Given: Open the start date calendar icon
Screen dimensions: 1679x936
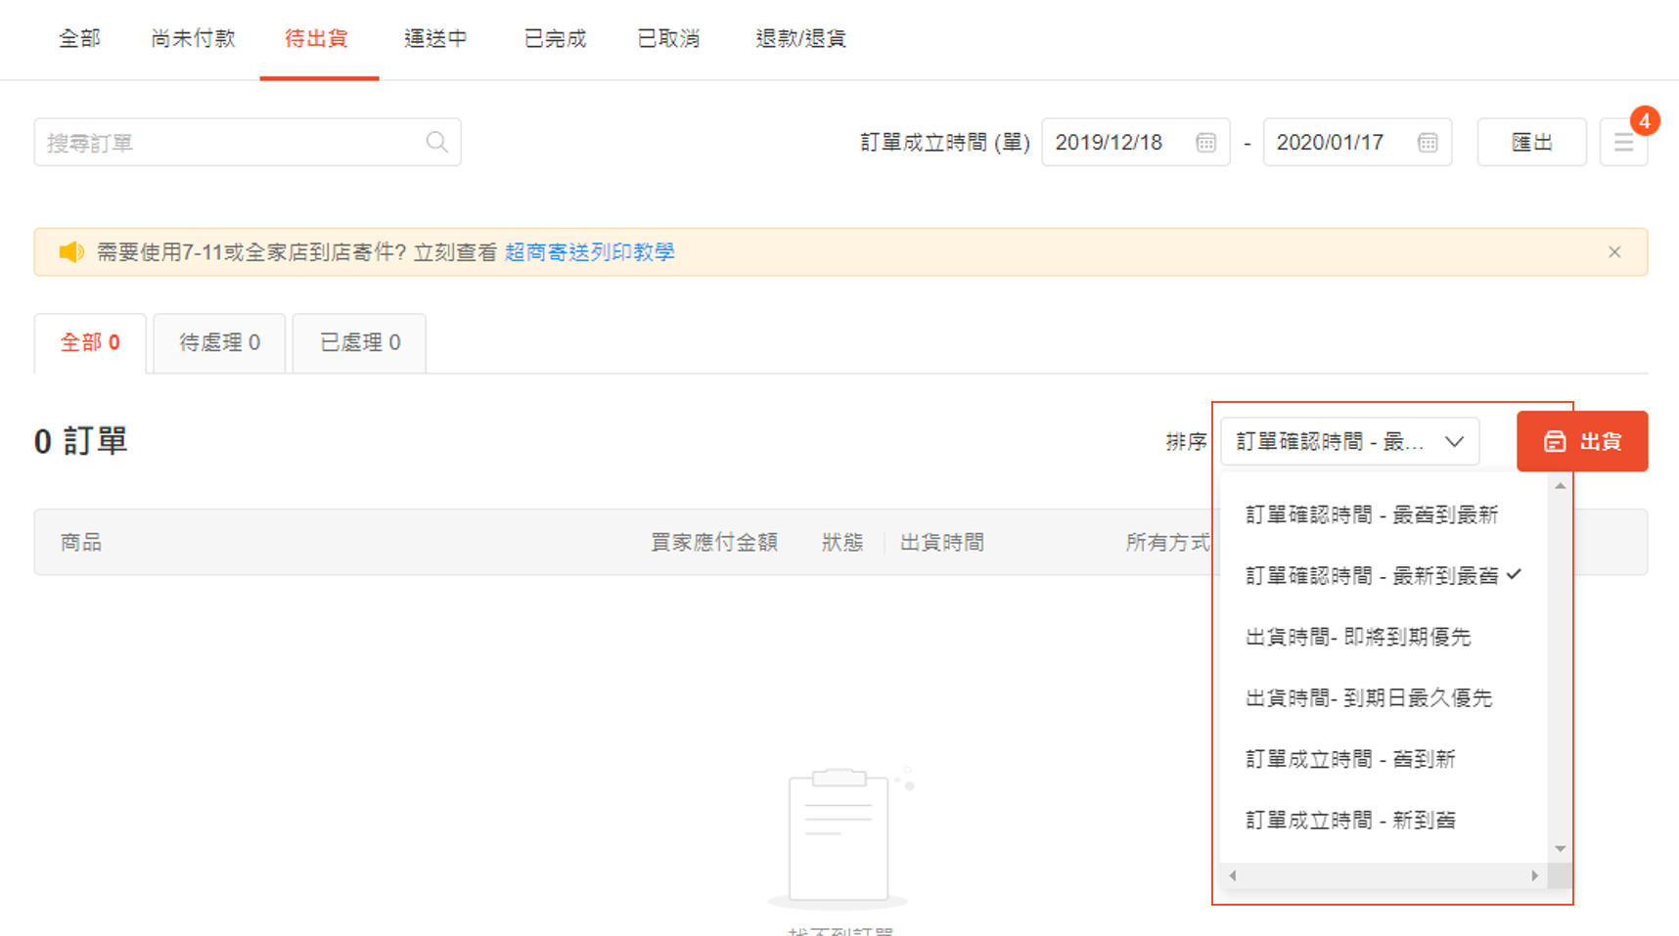Looking at the screenshot, I should [x=1205, y=143].
